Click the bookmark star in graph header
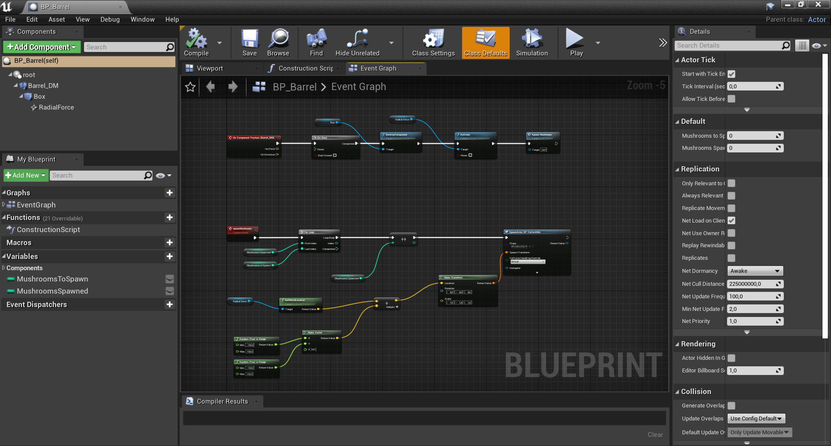This screenshot has height=446, width=831. click(190, 87)
